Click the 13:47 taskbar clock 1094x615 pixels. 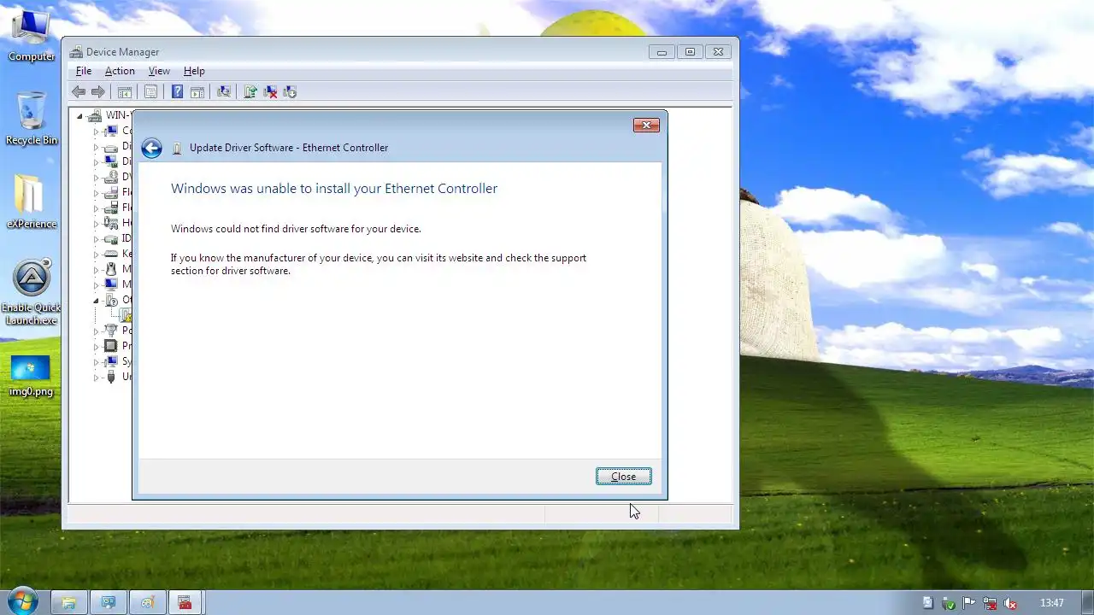[x=1052, y=603]
